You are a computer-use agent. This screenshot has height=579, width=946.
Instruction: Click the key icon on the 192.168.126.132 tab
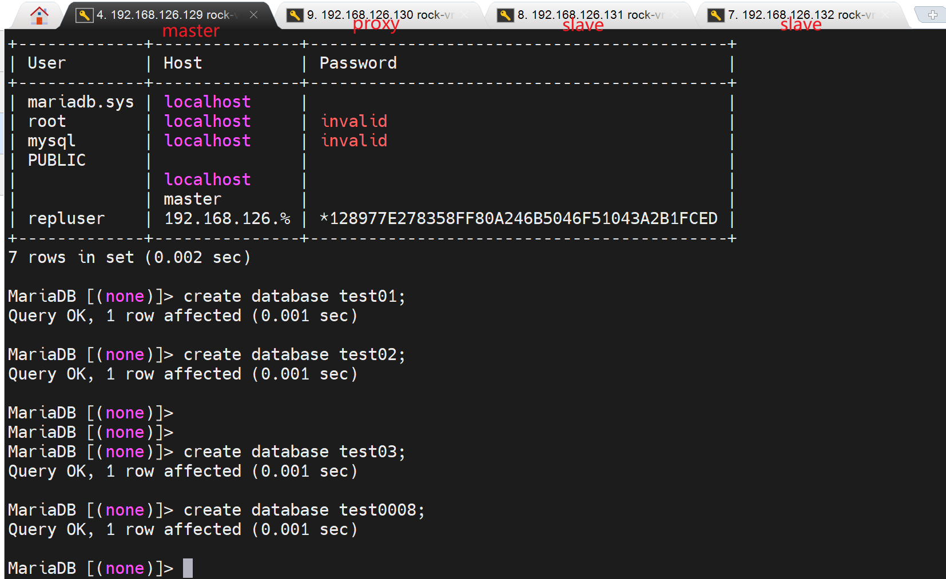click(716, 15)
